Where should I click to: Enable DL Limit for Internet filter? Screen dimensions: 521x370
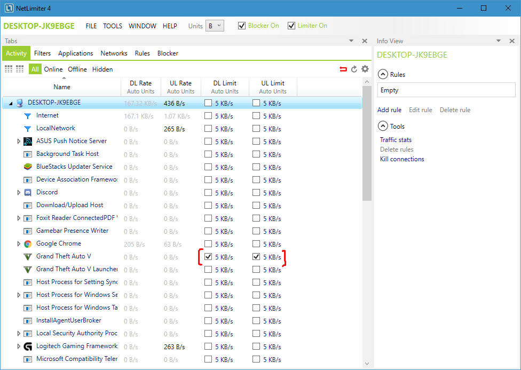pos(208,116)
